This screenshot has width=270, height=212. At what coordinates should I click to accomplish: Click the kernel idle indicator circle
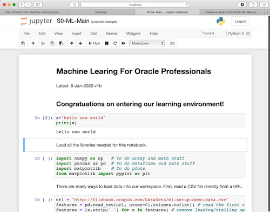coord(248,34)
